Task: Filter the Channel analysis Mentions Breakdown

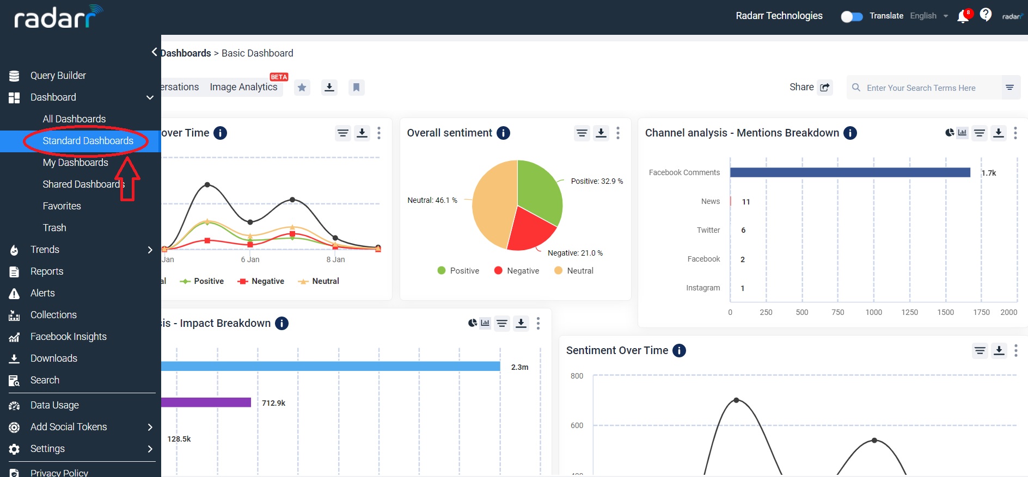Action: (980, 133)
